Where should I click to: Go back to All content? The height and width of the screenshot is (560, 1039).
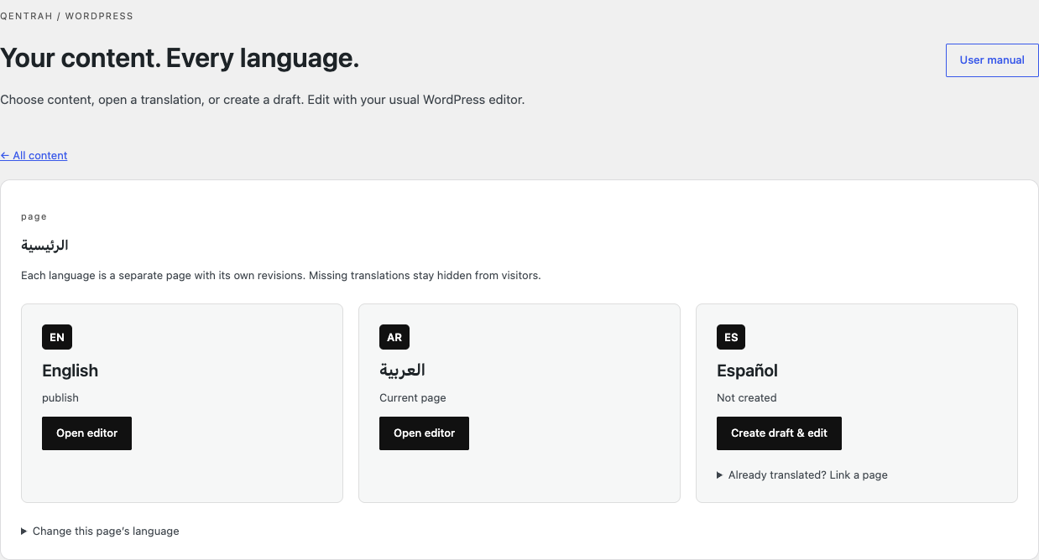[34, 155]
